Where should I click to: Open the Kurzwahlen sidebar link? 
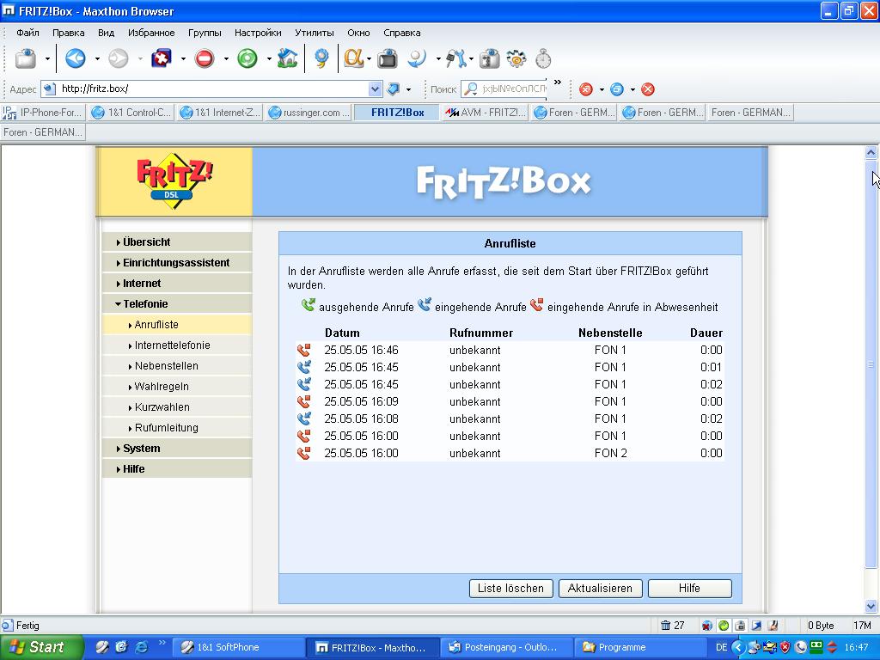(162, 406)
